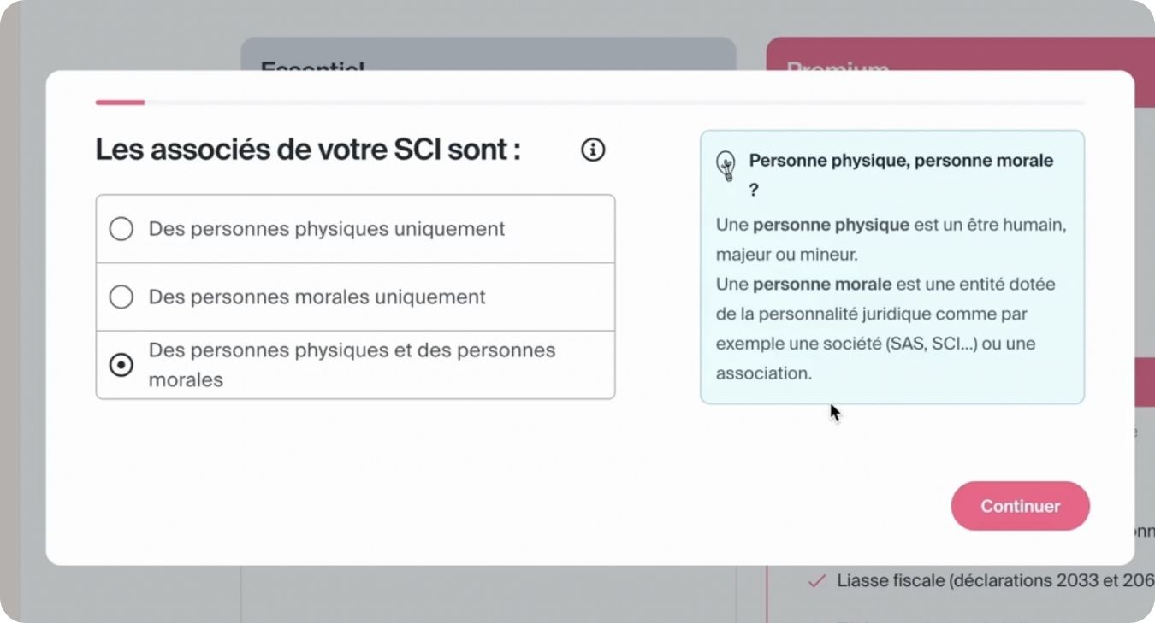1155x623 pixels.
Task: Click the tip title "Personne physique, personne morale"
Action: point(901,161)
